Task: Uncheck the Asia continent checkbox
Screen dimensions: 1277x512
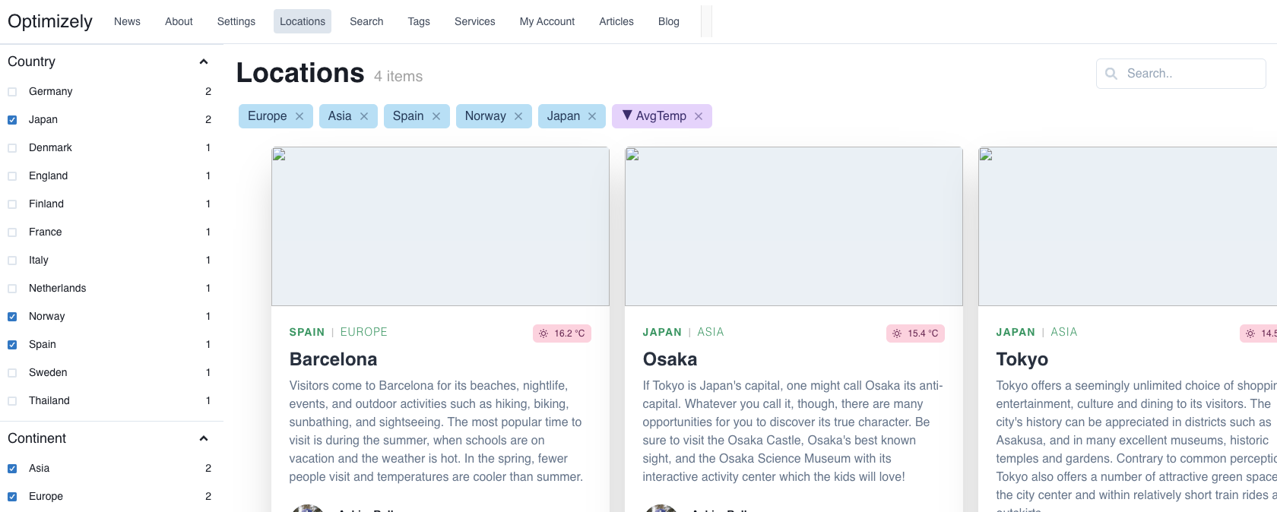Action: (x=12, y=469)
